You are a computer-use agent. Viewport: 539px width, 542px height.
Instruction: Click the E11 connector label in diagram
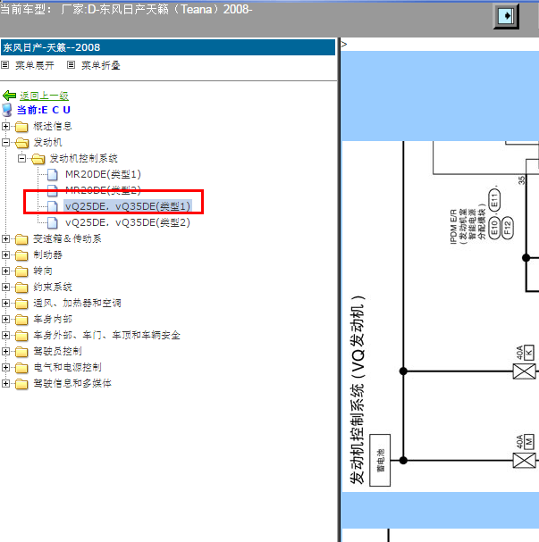(x=494, y=200)
